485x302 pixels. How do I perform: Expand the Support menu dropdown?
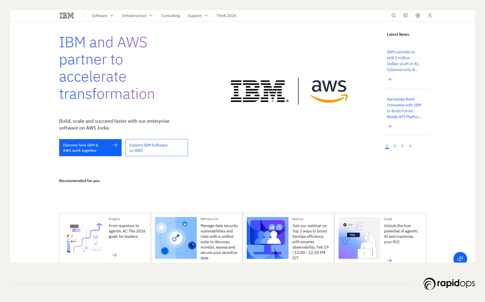tap(197, 16)
